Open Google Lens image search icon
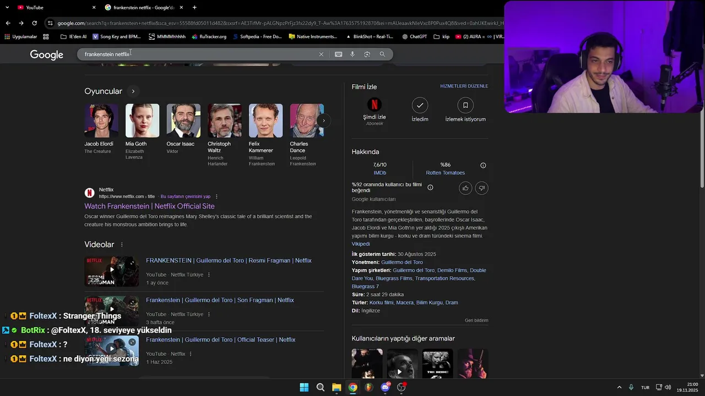Screen dimensions: 705x396 pyautogui.click(x=367, y=54)
